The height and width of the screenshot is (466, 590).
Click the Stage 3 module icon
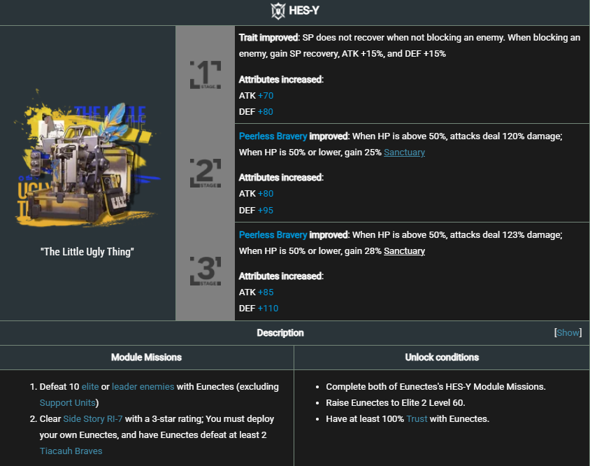click(205, 271)
